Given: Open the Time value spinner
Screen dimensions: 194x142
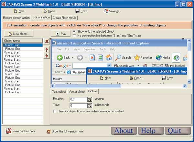Looking at the screenshot, I should click(x=90, y=106).
